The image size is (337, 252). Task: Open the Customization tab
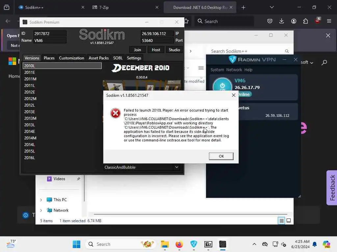point(71,58)
